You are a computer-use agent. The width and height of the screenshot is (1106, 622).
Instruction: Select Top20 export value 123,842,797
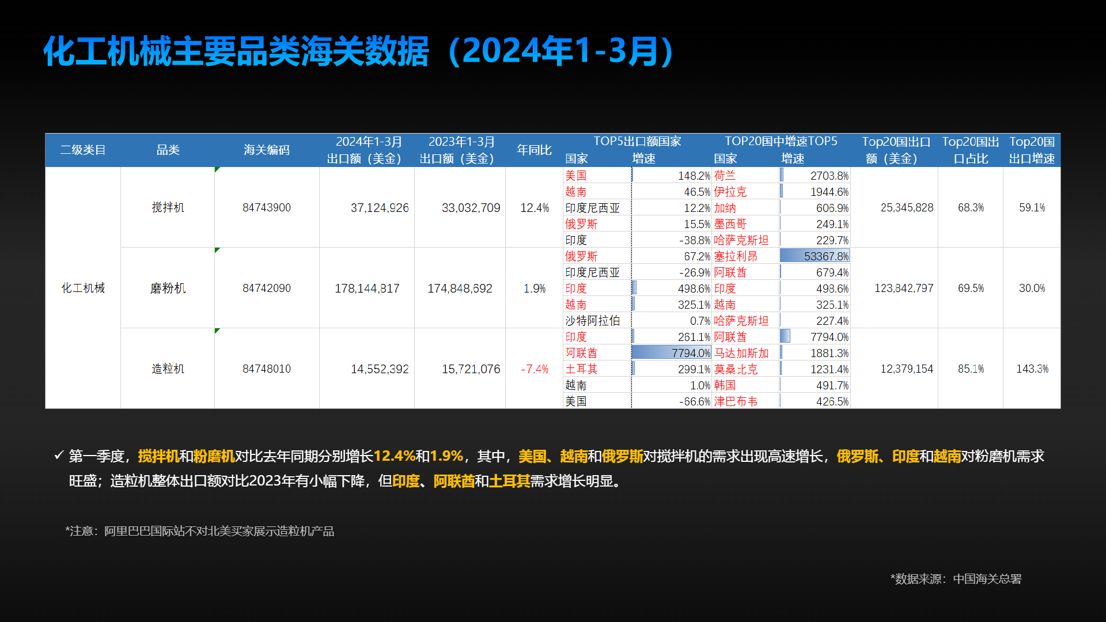(x=904, y=288)
